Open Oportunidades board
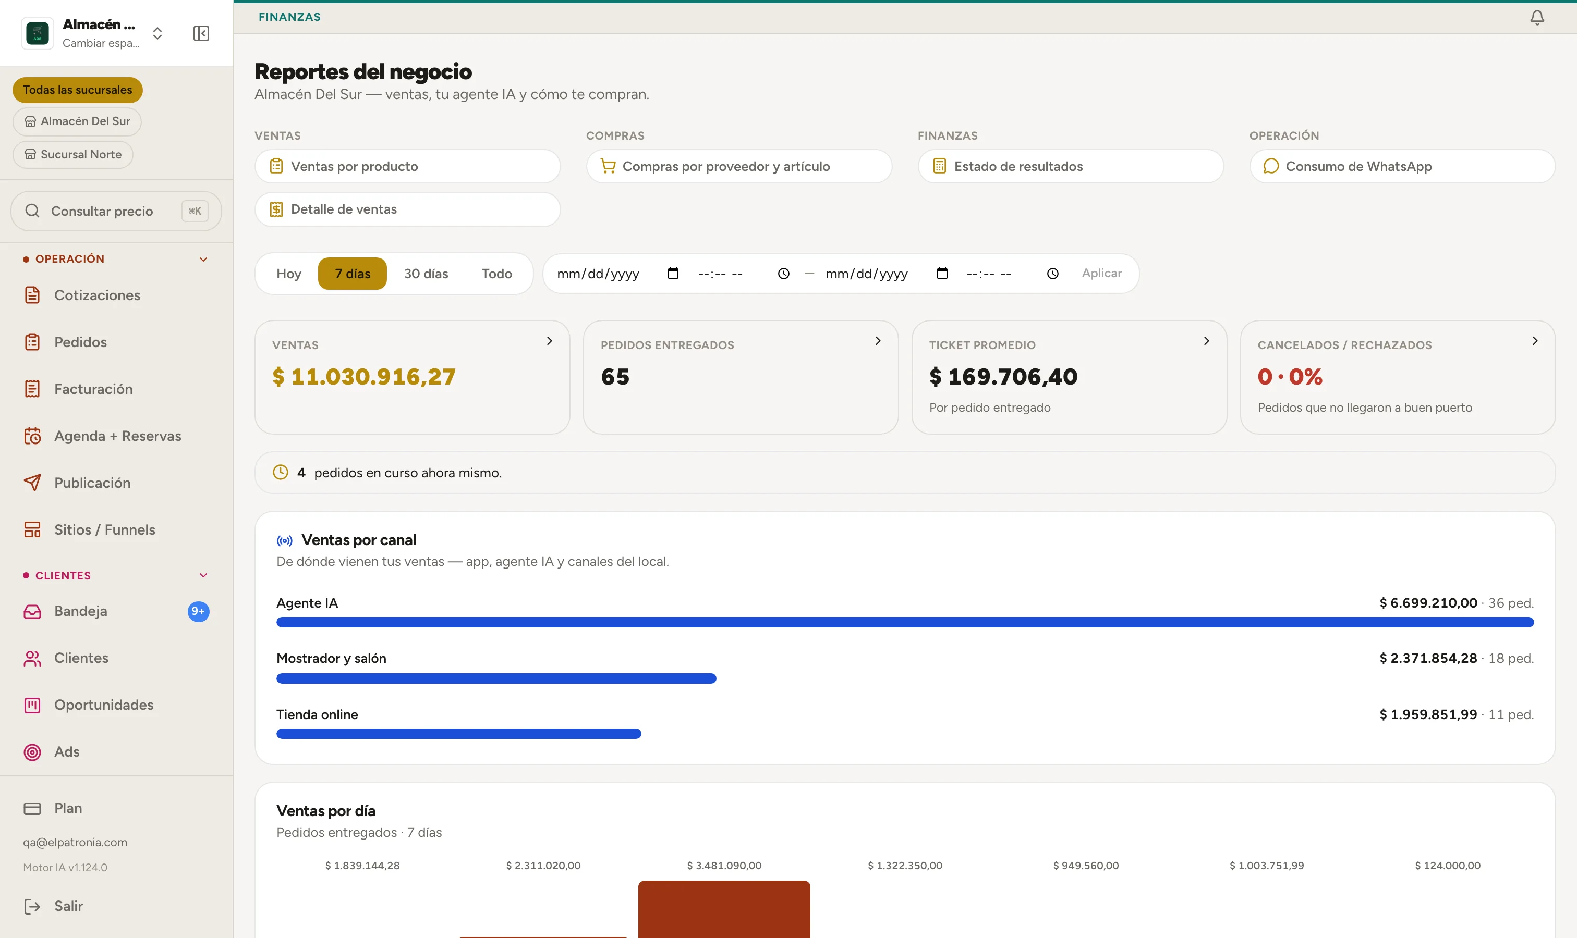This screenshot has width=1577, height=938. tap(116, 705)
